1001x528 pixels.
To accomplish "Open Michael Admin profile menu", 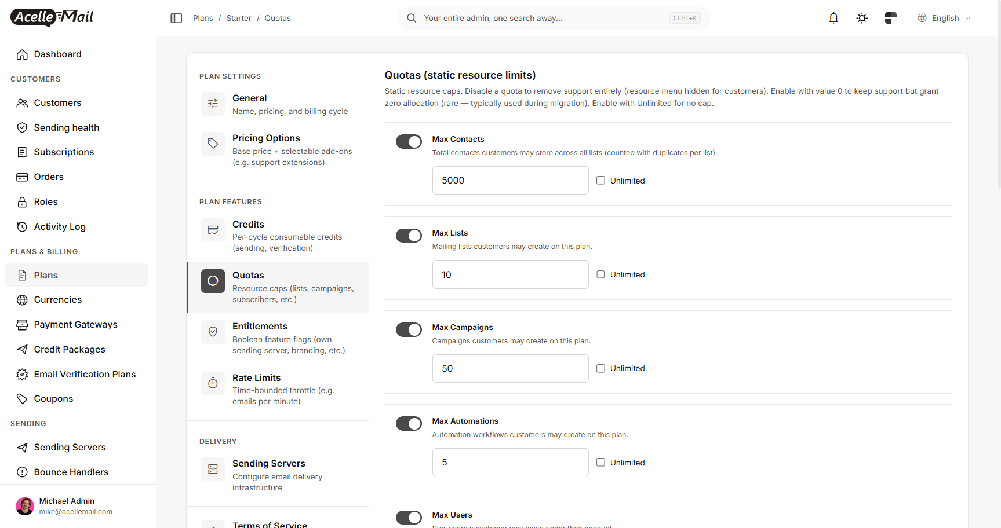I will coord(78,506).
